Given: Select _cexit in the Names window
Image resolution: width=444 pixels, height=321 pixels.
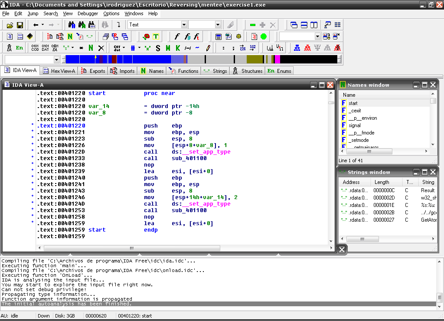Looking at the screenshot, I should coord(355,111).
